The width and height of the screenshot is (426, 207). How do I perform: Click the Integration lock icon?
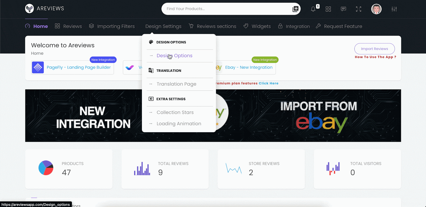click(280, 26)
